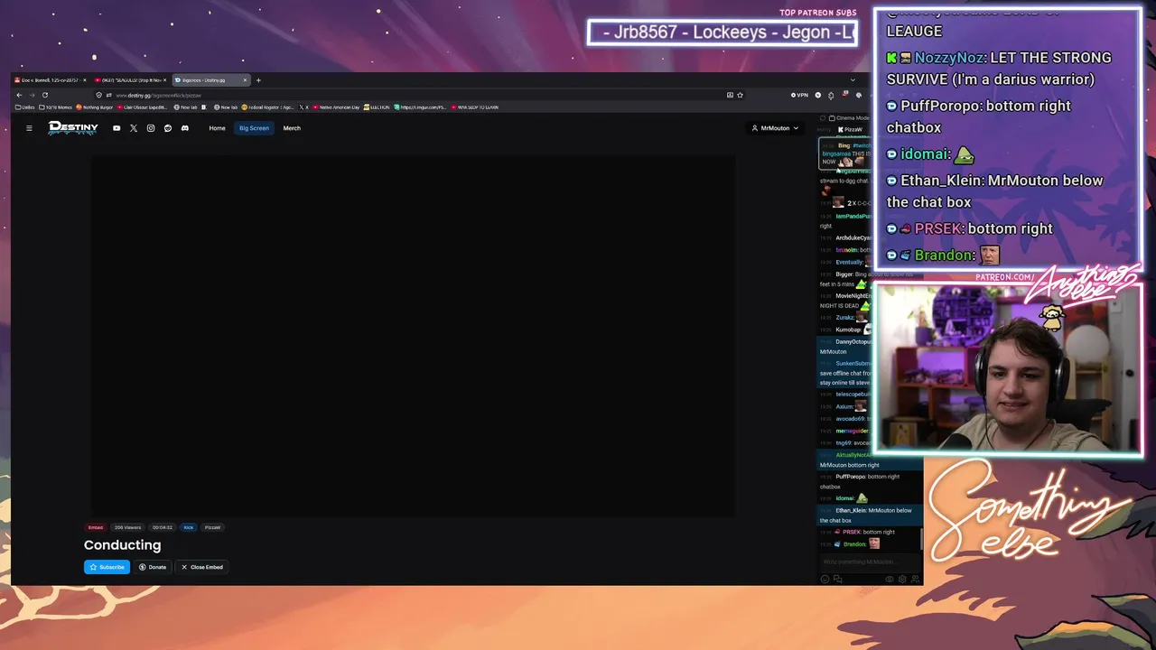The image size is (1156, 650).
Task: Open the Clair Obscur Expedition bookmark
Action: pos(144,107)
